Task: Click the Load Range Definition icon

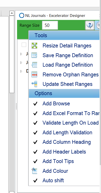Action: pos(34,65)
